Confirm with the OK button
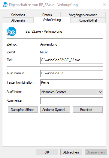 pos(47,152)
